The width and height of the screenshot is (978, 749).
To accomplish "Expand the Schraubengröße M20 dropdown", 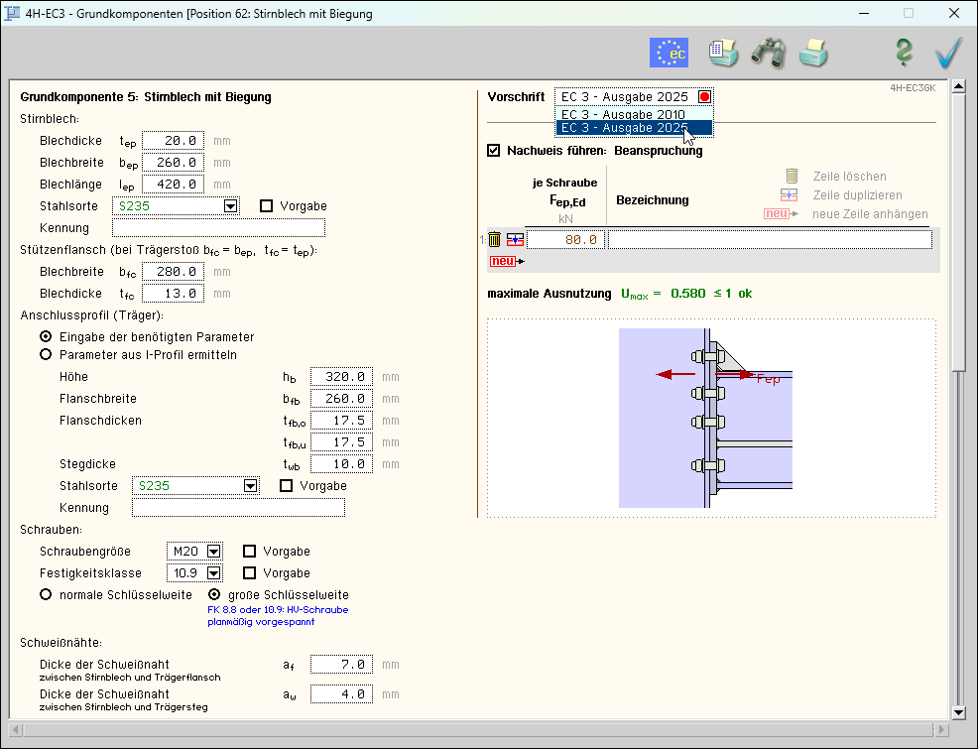I will click(x=214, y=552).
